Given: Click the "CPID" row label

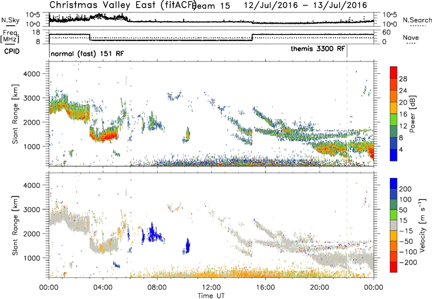Looking at the screenshot, I should pos(12,51).
